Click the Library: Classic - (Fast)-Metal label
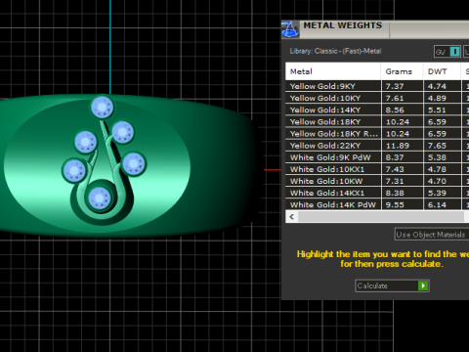This screenshot has height=352, width=469. point(335,51)
